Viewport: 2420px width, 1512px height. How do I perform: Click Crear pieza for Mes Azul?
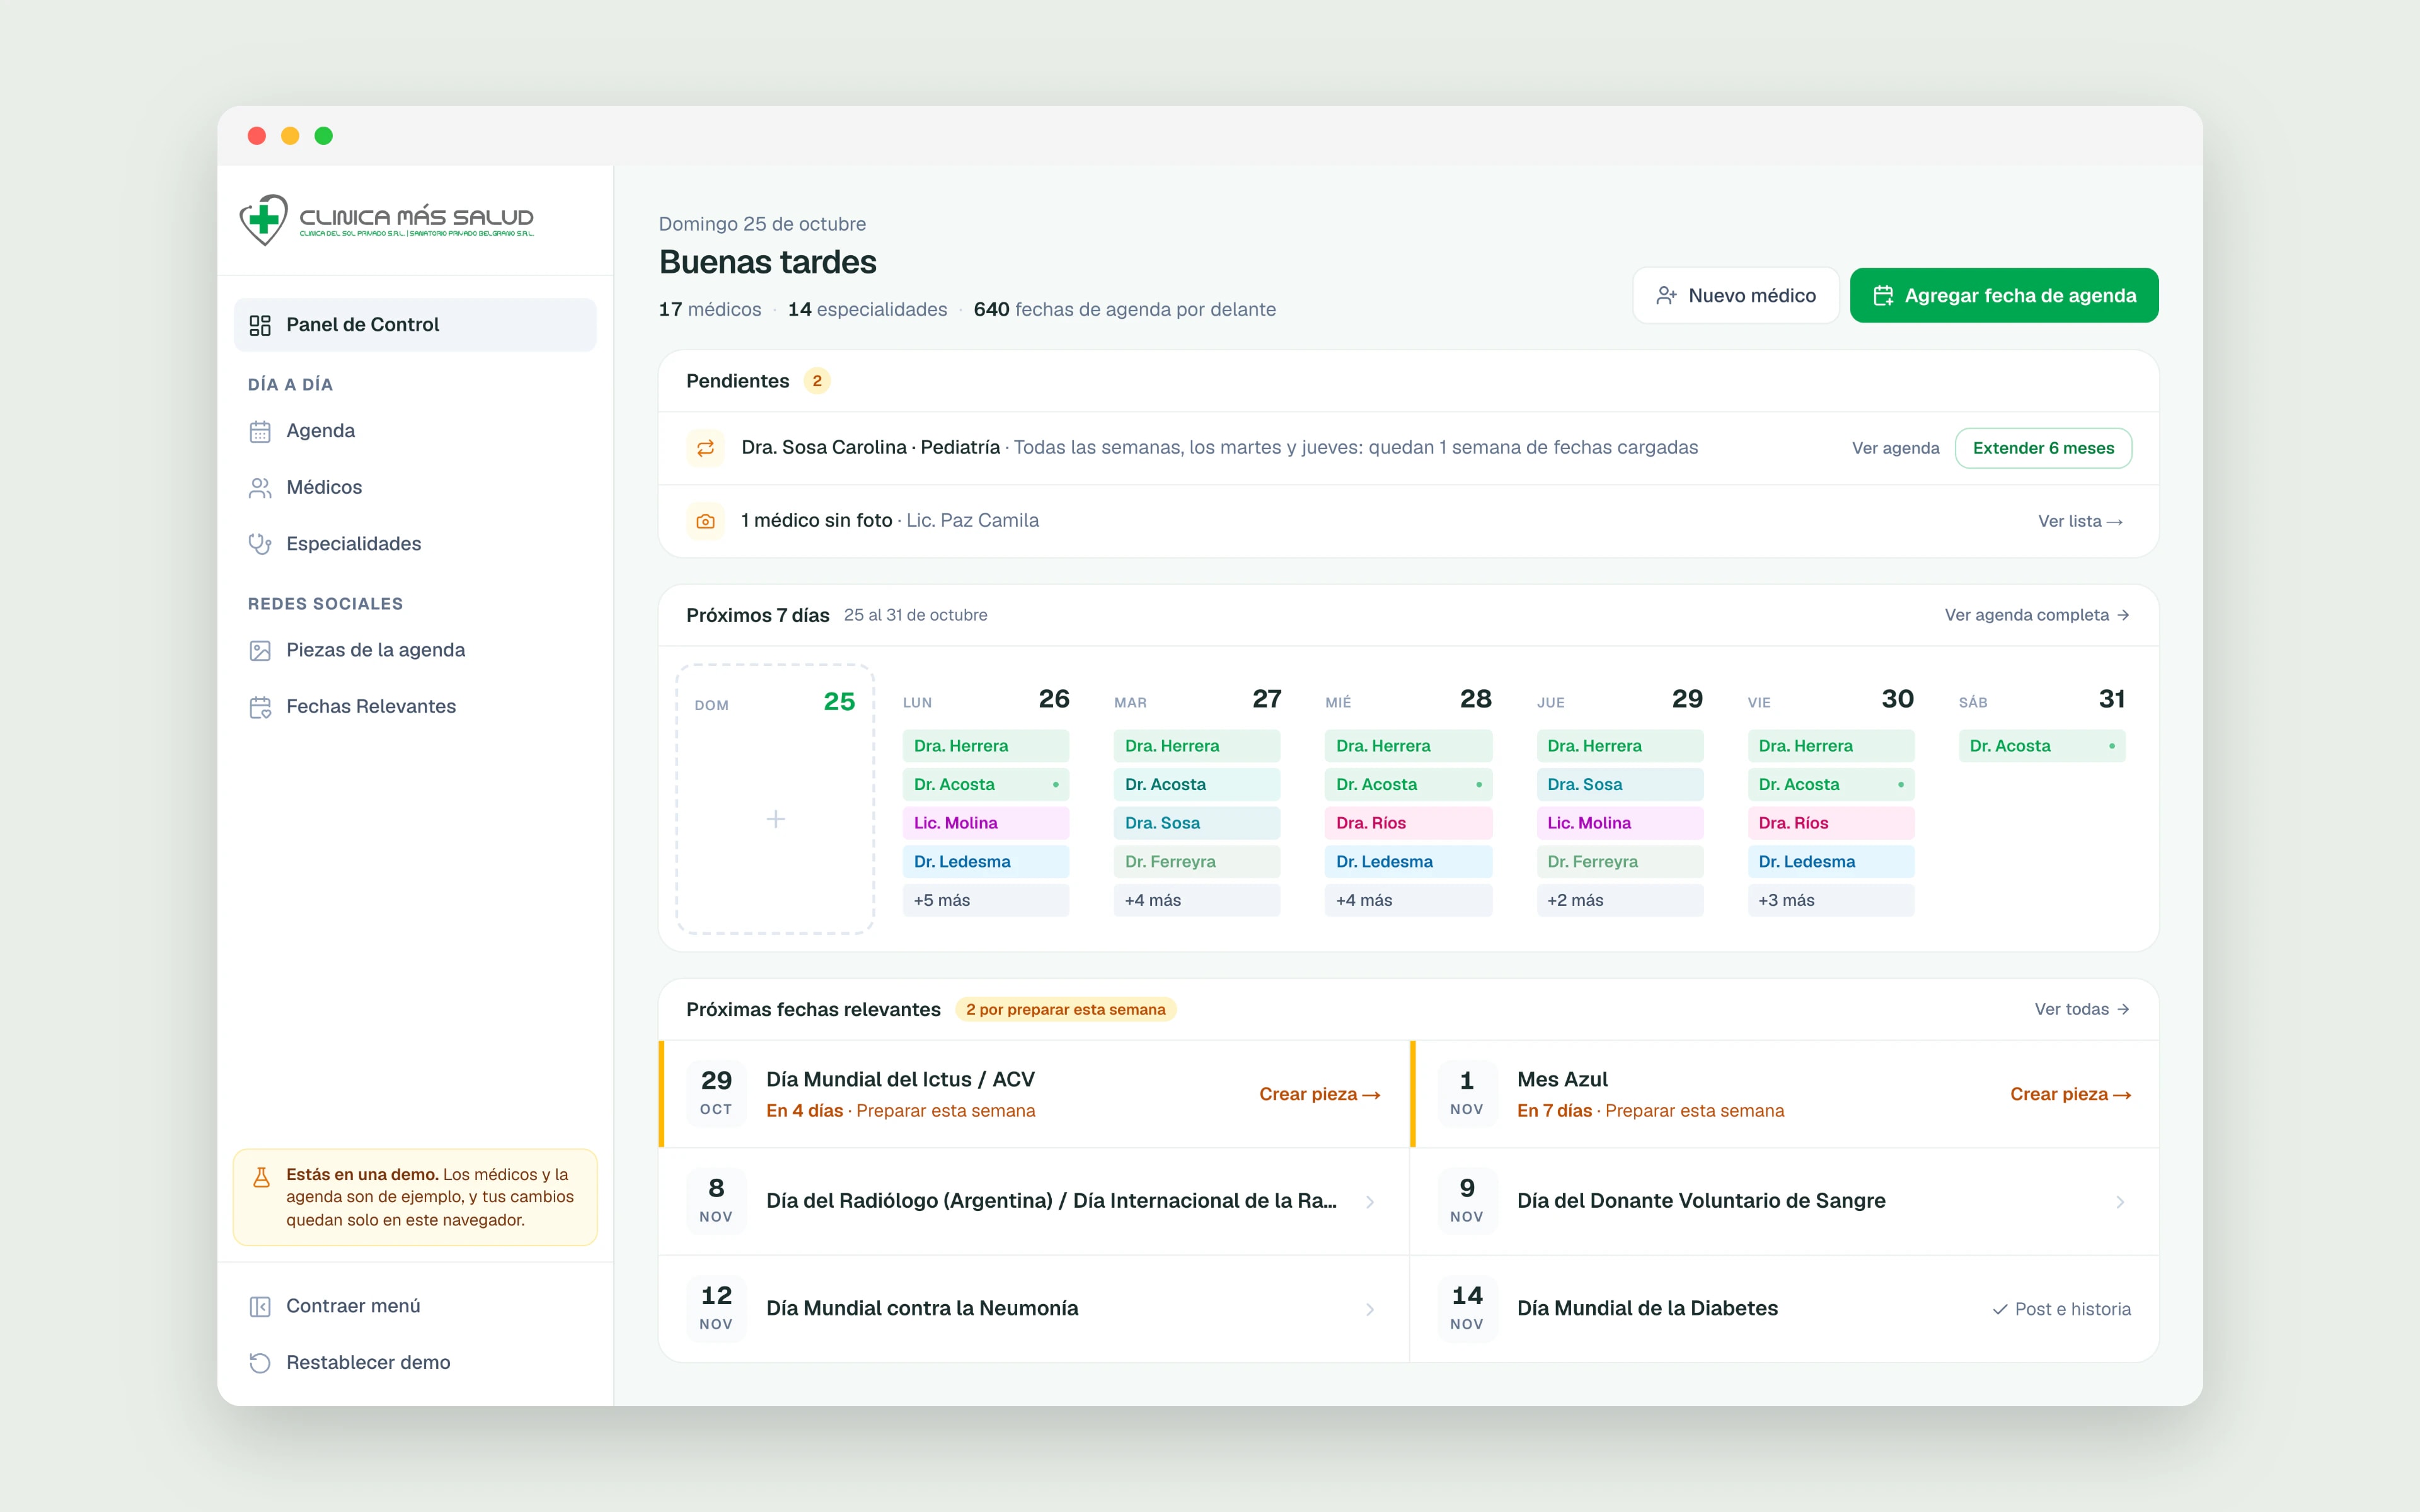point(2070,1094)
